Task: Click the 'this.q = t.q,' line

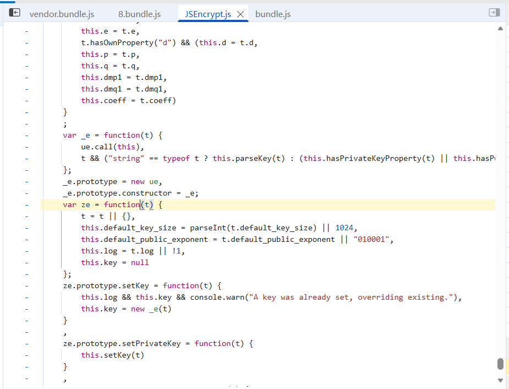Action: (x=110, y=66)
